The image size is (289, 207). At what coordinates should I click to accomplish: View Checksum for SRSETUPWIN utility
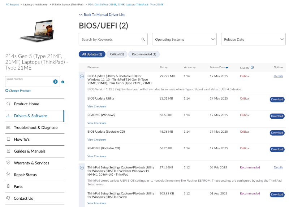click(96, 203)
